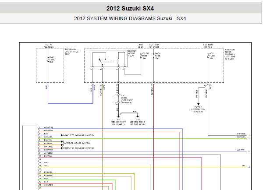Click 'GRN/YEL' label at right edge output 2
This screenshot has width=263, height=190.
pyautogui.click(x=242, y=137)
